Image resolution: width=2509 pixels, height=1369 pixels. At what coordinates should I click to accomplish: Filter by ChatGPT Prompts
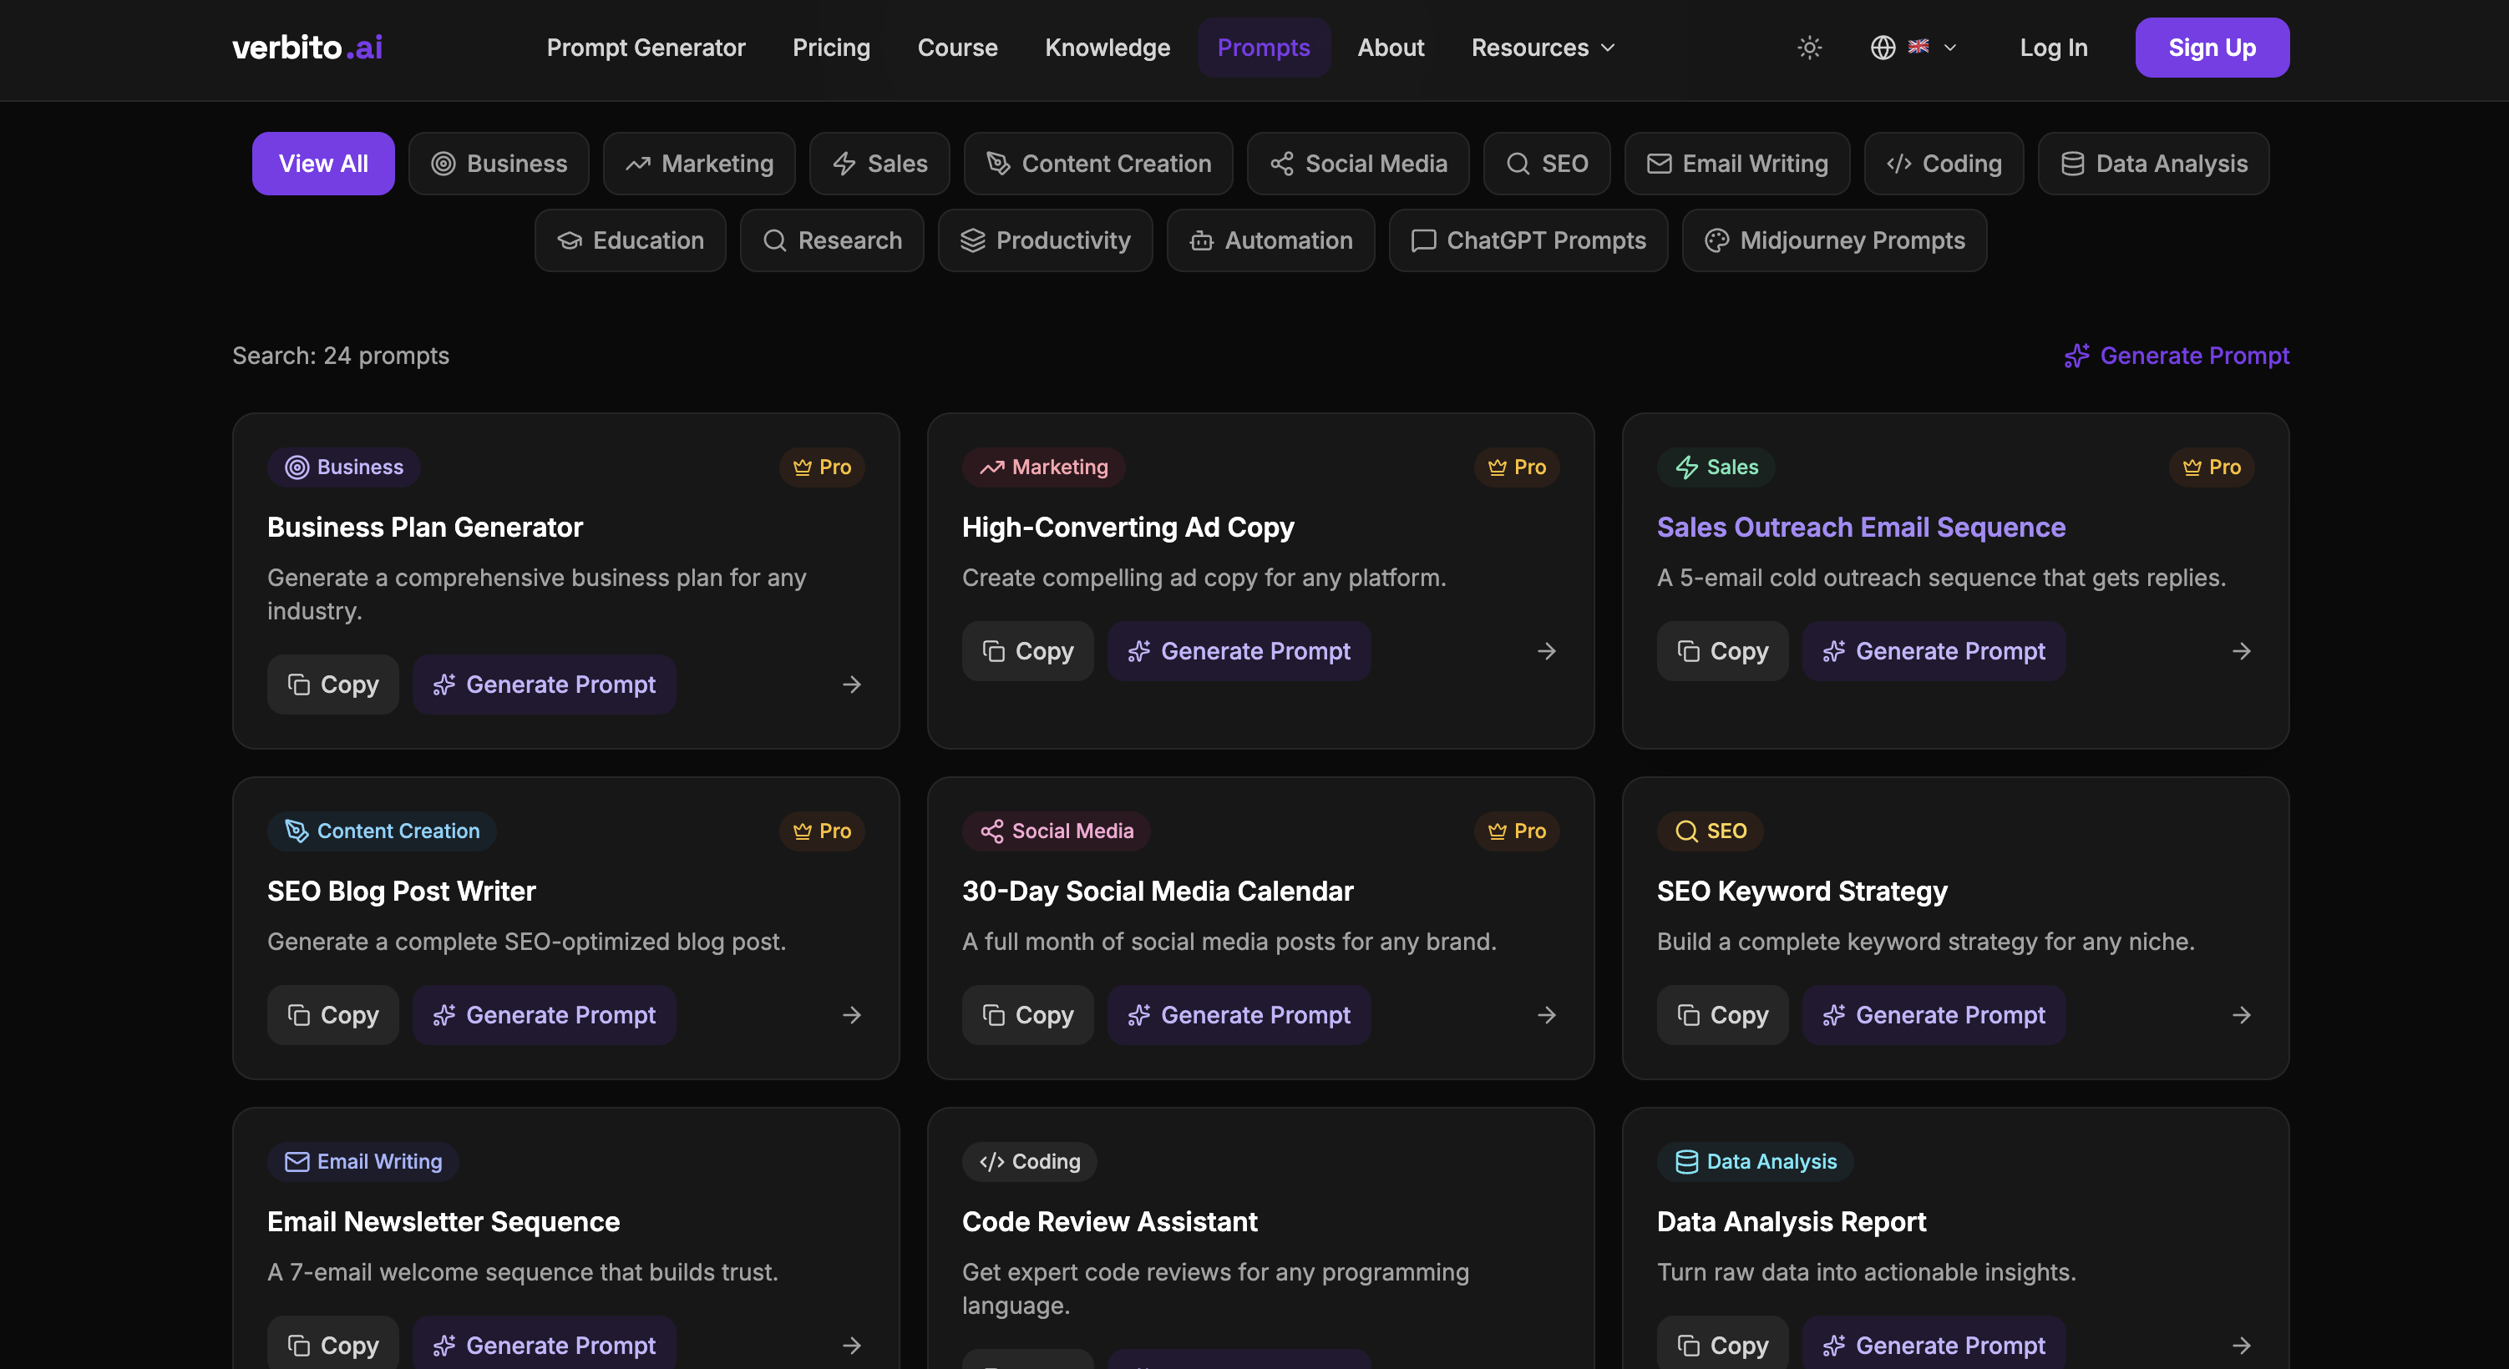point(1528,240)
